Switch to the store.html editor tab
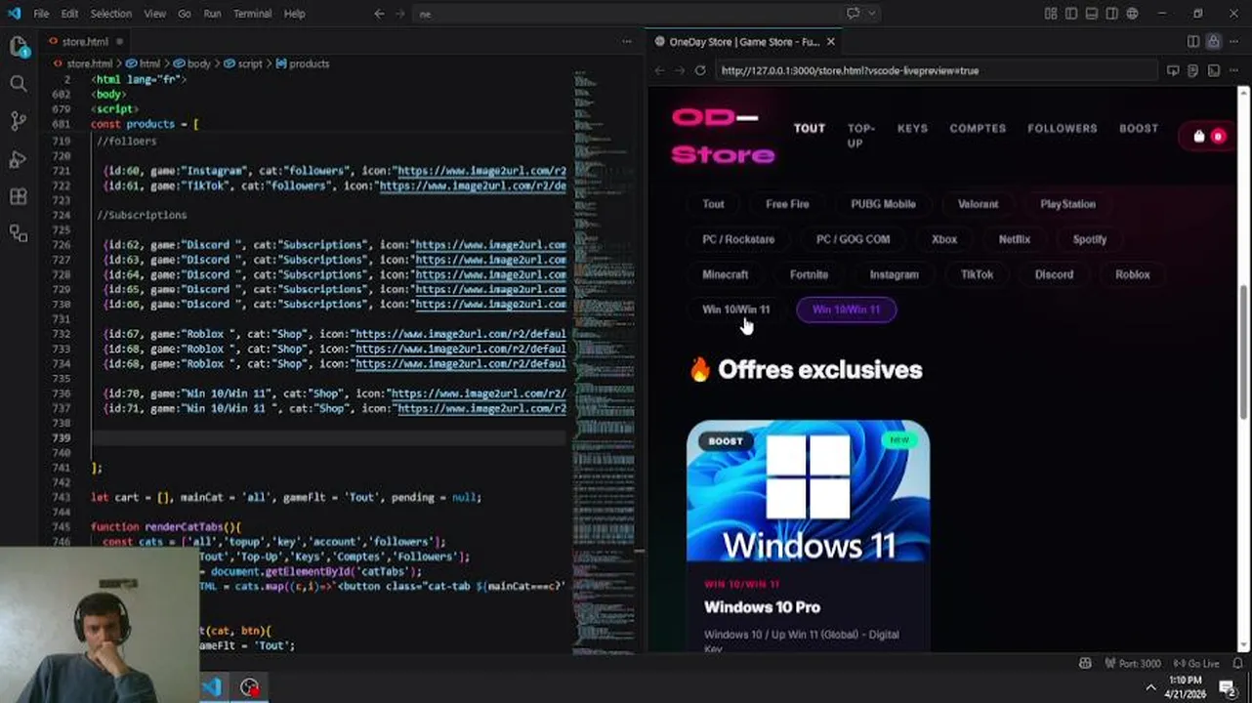Image resolution: width=1252 pixels, height=703 pixels. coord(85,42)
